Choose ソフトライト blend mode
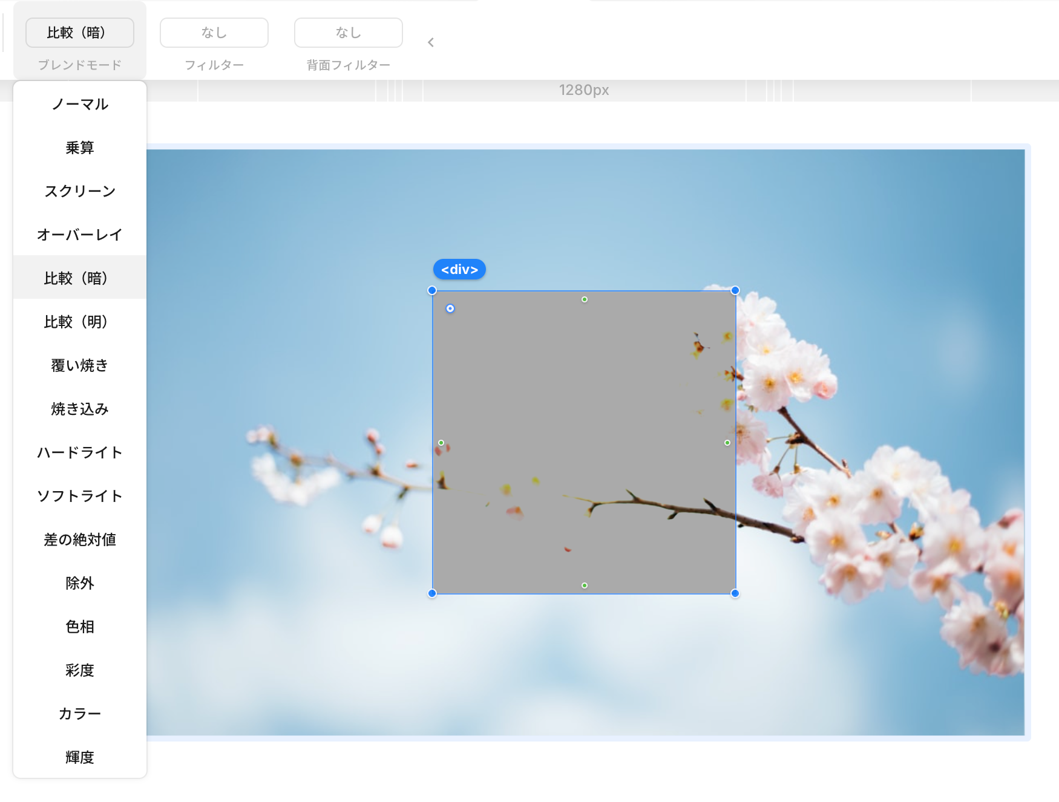Image resolution: width=1059 pixels, height=802 pixels. click(x=80, y=496)
